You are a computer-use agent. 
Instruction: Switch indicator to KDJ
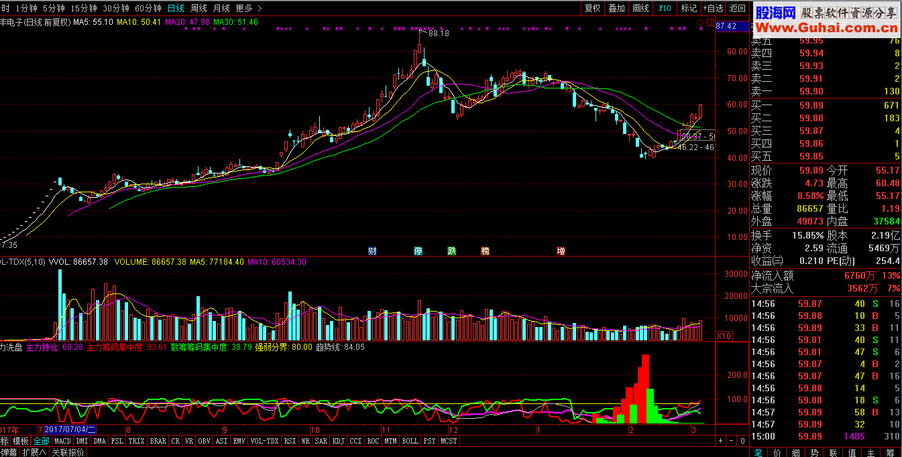338,441
